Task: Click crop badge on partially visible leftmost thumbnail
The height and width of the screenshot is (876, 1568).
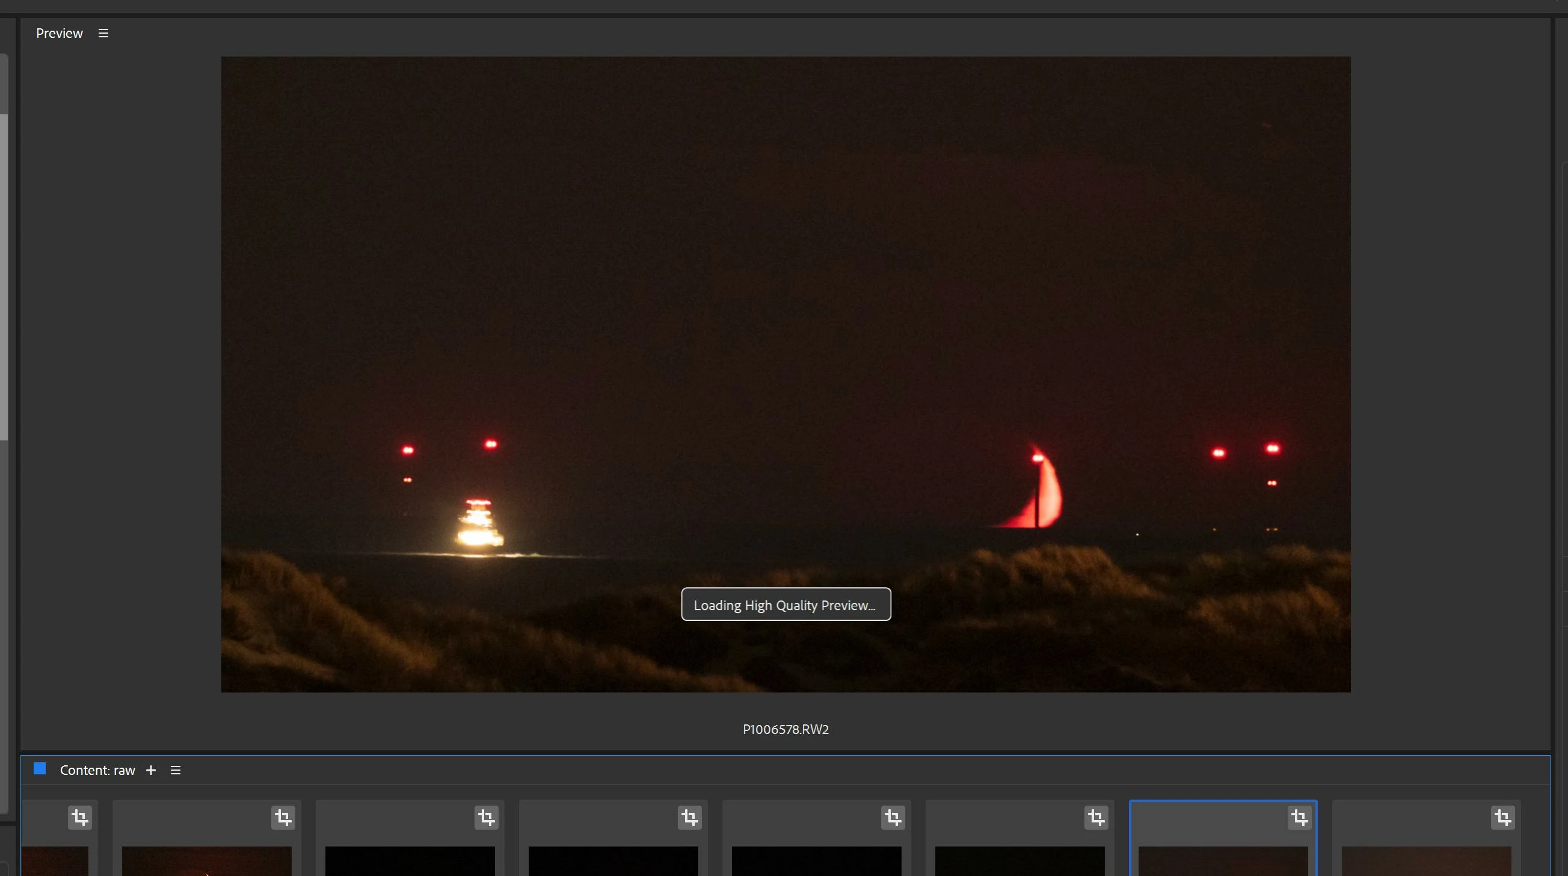Action: click(80, 818)
